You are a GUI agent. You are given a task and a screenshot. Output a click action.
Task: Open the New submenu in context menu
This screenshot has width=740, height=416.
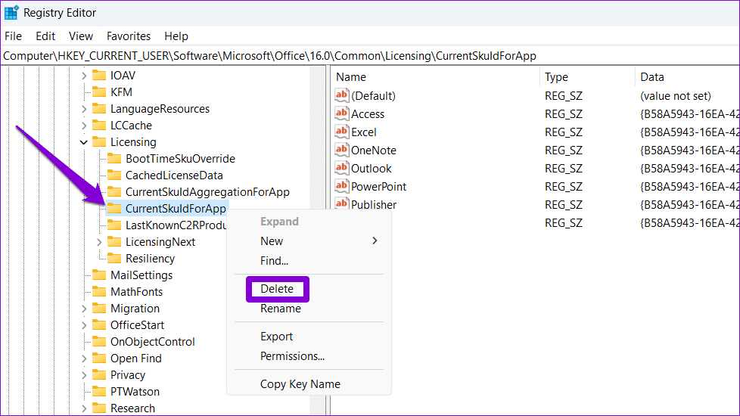pos(309,241)
